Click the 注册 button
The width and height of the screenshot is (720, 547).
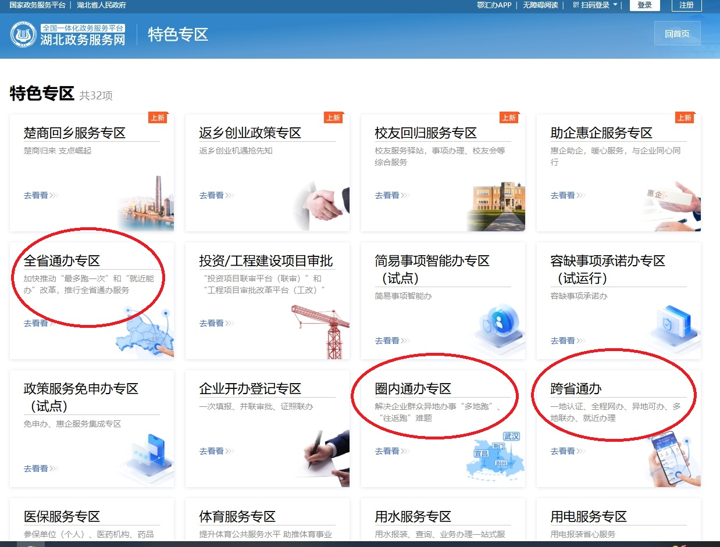[686, 5]
